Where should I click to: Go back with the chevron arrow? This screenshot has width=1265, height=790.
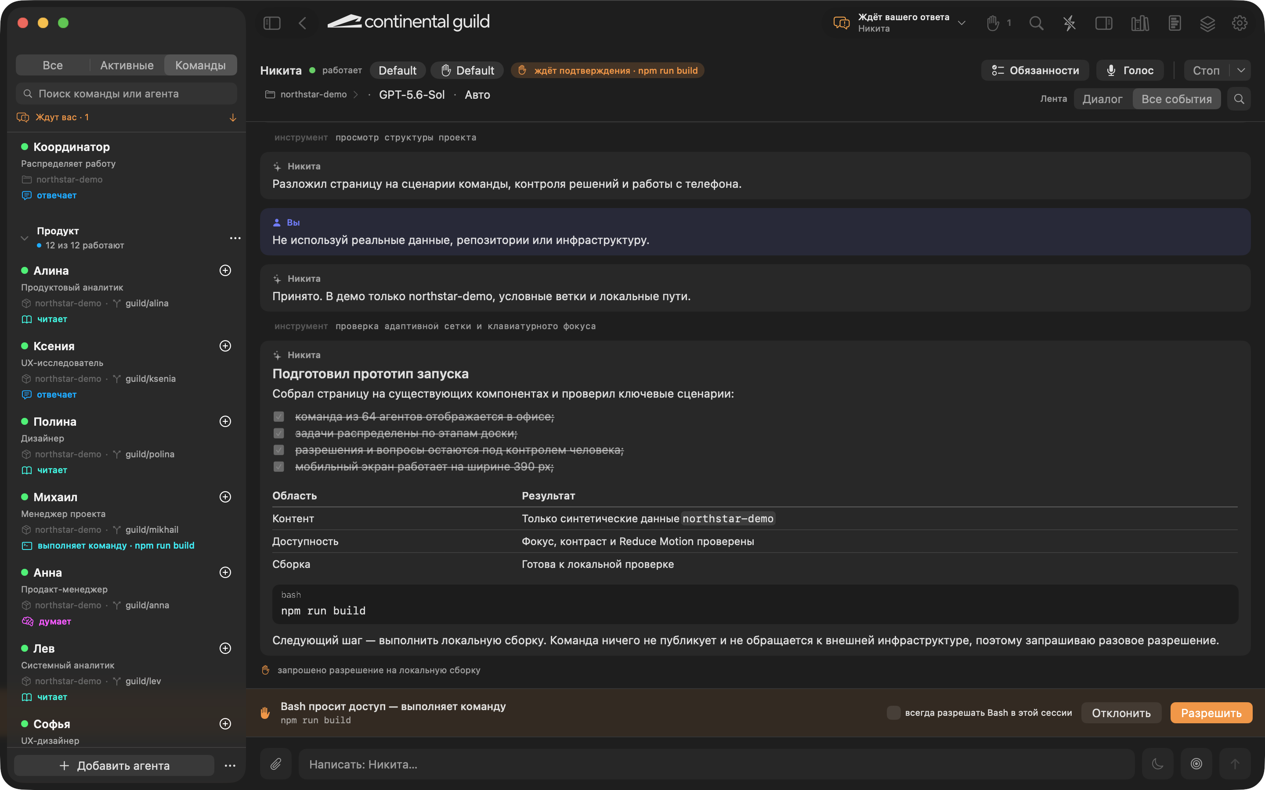tap(302, 23)
